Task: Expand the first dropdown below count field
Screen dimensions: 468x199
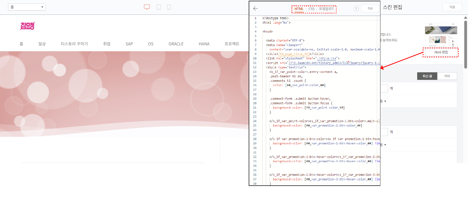Action: pyautogui.click(x=383, y=101)
